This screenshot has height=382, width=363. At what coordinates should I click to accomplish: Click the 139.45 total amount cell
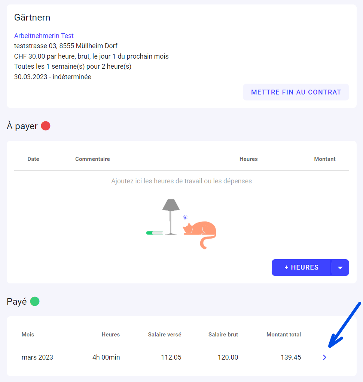click(291, 357)
